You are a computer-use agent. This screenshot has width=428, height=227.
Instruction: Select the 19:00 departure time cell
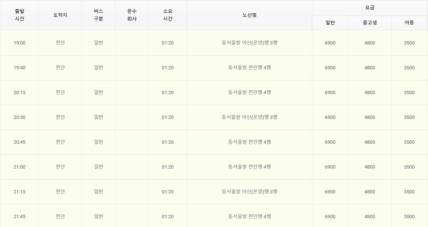click(x=19, y=43)
